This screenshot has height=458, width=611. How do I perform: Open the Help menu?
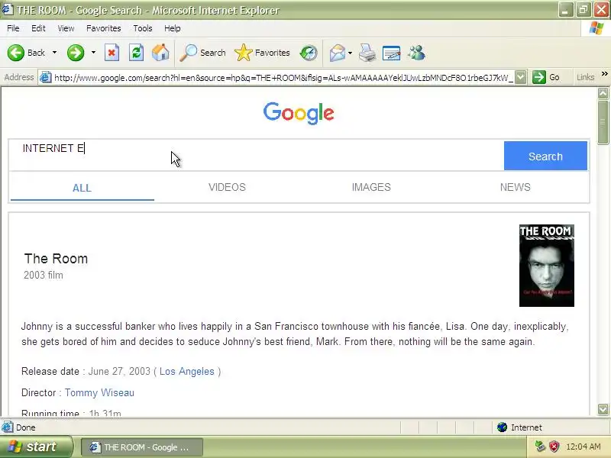[173, 28]
